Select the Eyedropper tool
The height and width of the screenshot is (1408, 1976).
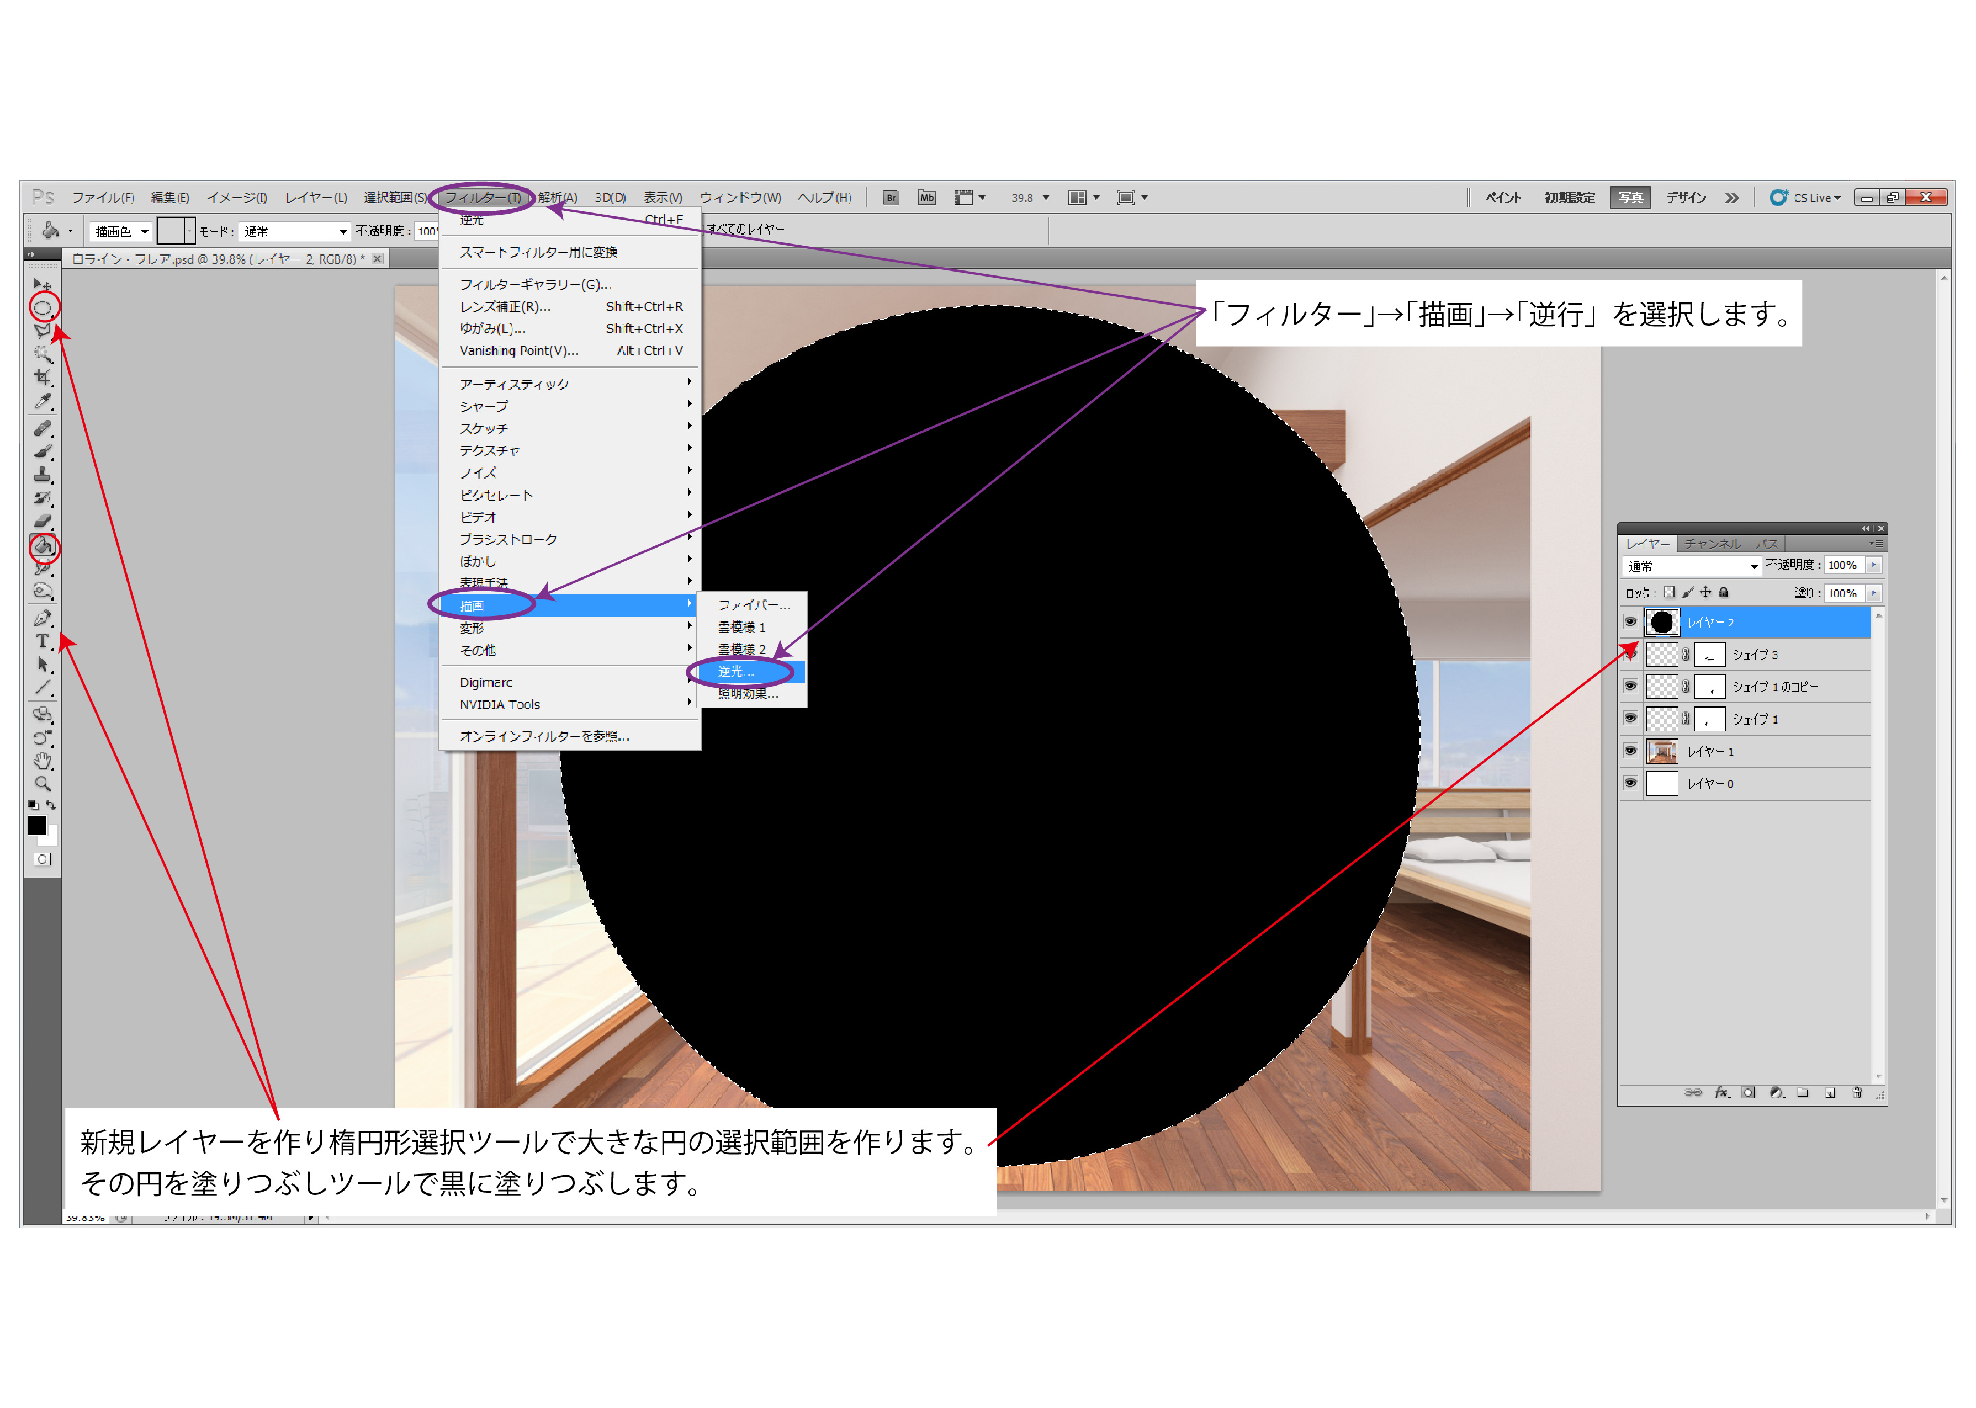[x=43, y=401]
